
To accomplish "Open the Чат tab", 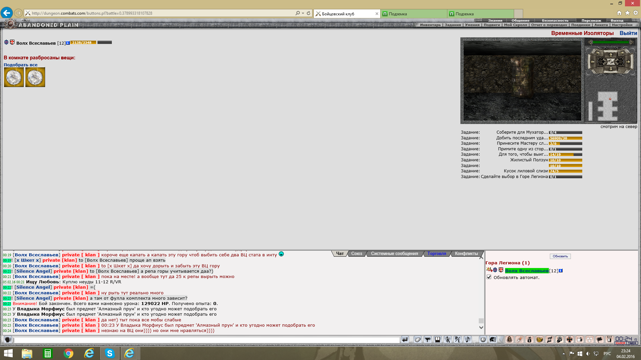I will tap(340, 254).
